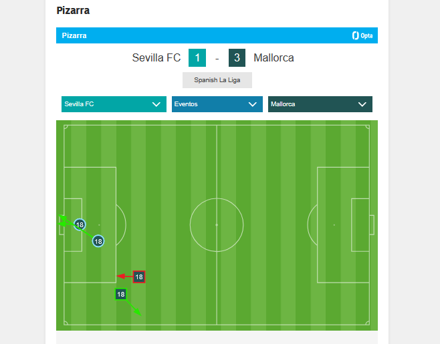Click the chevron arrow on Eventos dropdown
This screenshot has height=344, width=440.
click(x=253, y=104)
